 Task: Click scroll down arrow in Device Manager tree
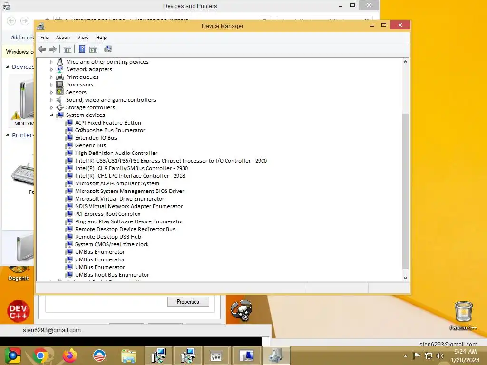coord(405,278)
